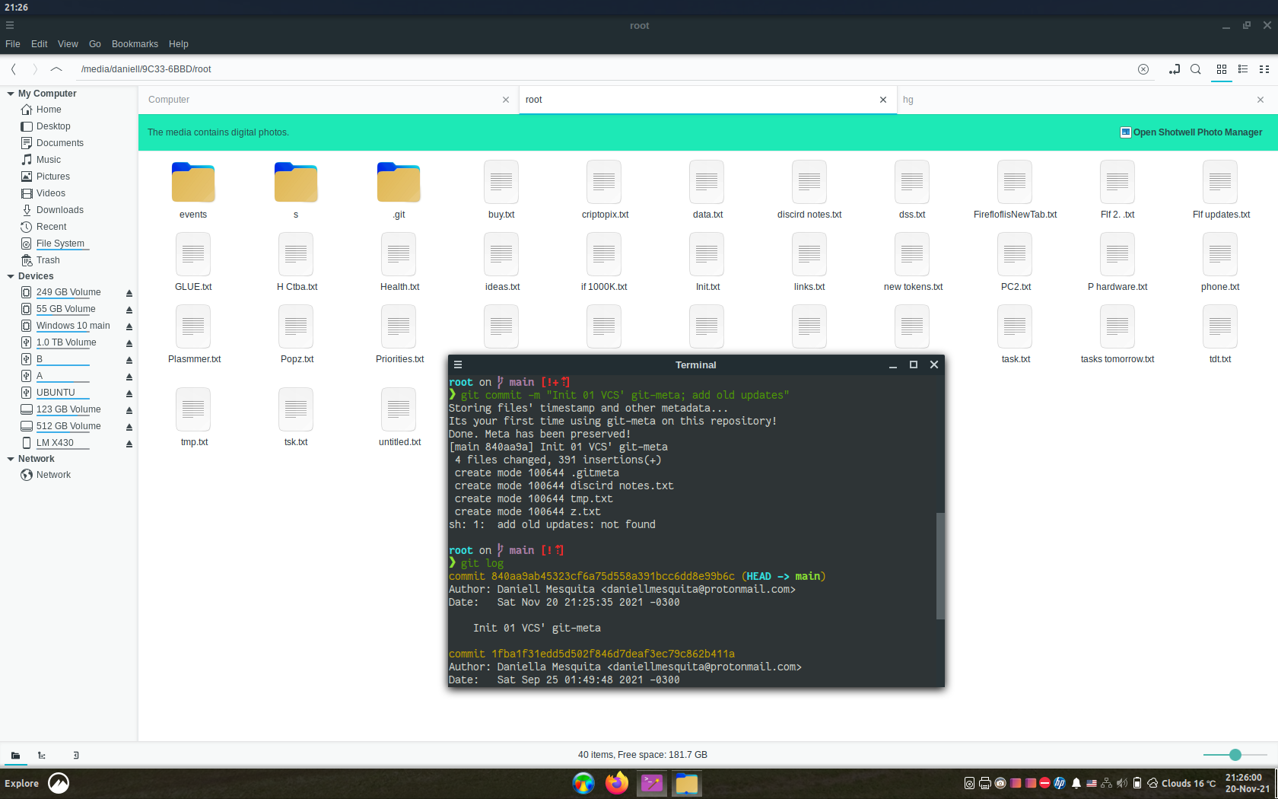1278x799 pixels.
Task: Toggle location entry mode icon
Action: (1175, 69)
